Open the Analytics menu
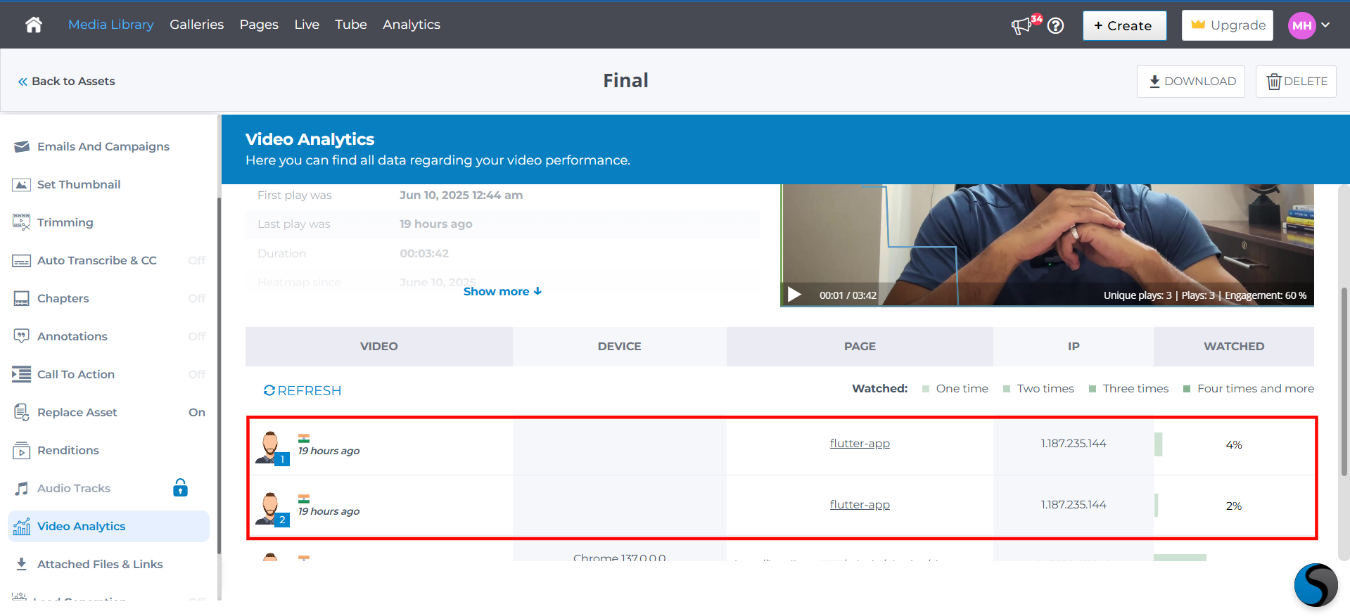The image size is (1350, 616). point(412,25)
